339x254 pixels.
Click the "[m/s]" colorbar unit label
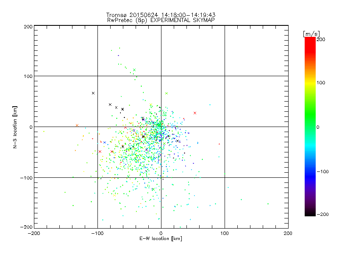pos(311,34)
